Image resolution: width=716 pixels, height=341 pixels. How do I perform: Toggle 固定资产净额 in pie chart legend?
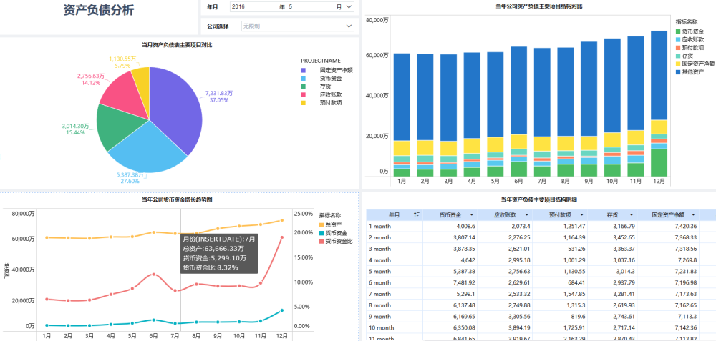pyautogui.click(x=335, y=69)
